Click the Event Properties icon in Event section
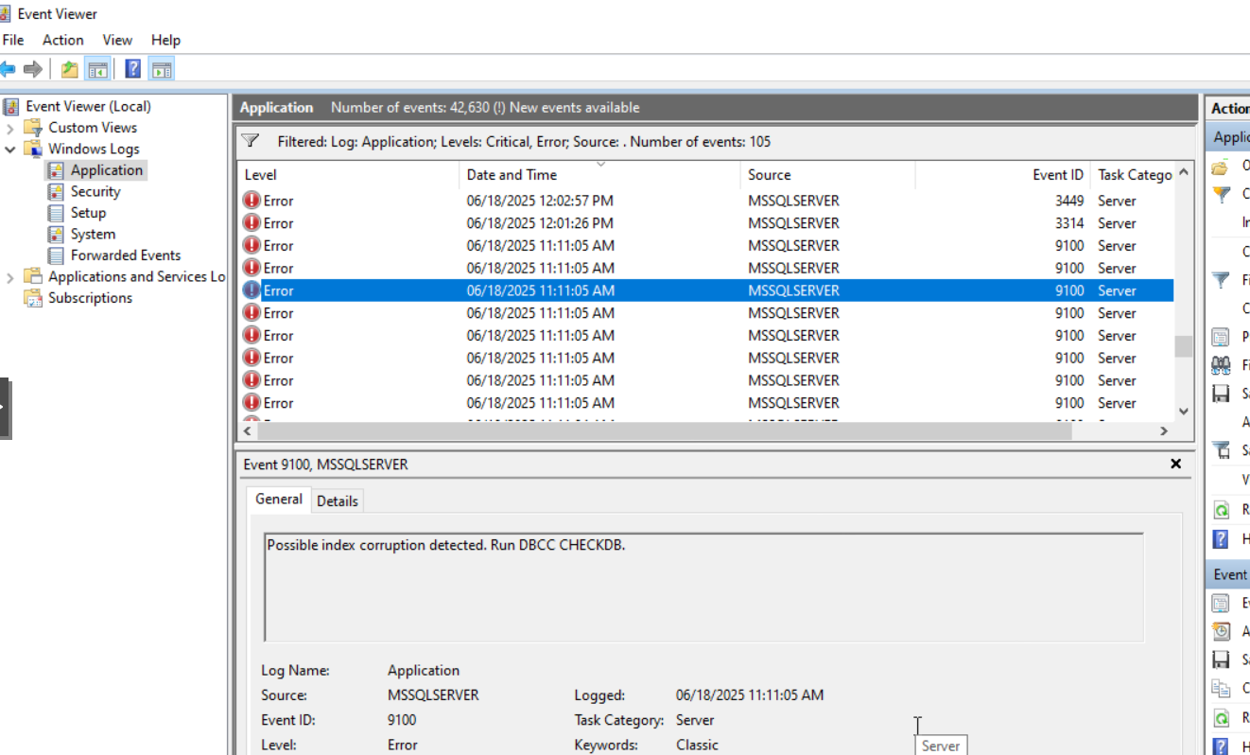This screenshot has width=1250, height=755. point(1221,603)
